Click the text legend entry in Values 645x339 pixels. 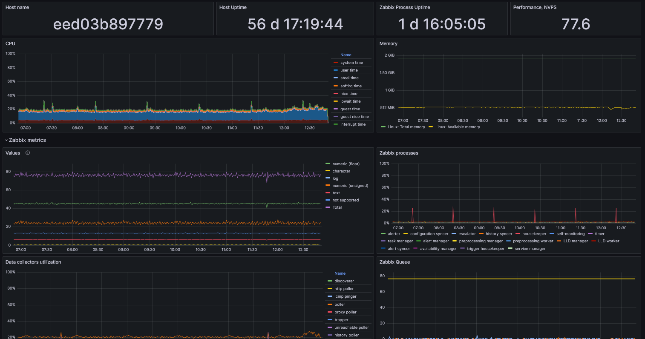tap(336, 193)
